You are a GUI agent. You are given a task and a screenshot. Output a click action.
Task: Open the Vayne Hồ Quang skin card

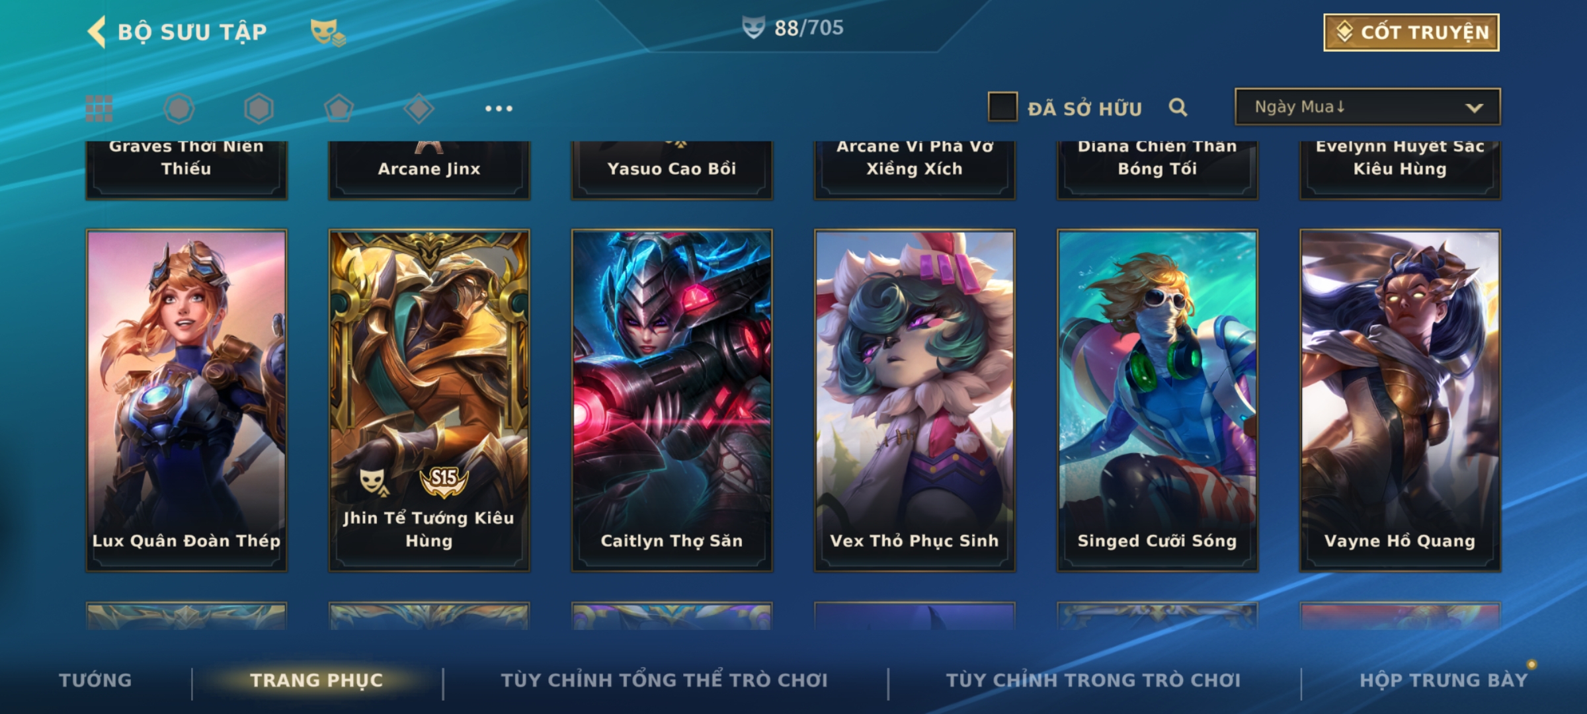(x=1400, y=401)
